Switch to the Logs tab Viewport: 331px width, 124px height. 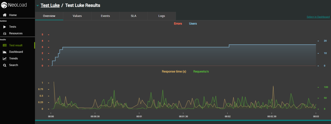point(161,16)
